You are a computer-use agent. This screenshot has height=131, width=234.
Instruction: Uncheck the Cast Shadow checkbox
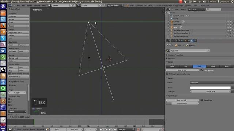202,70
